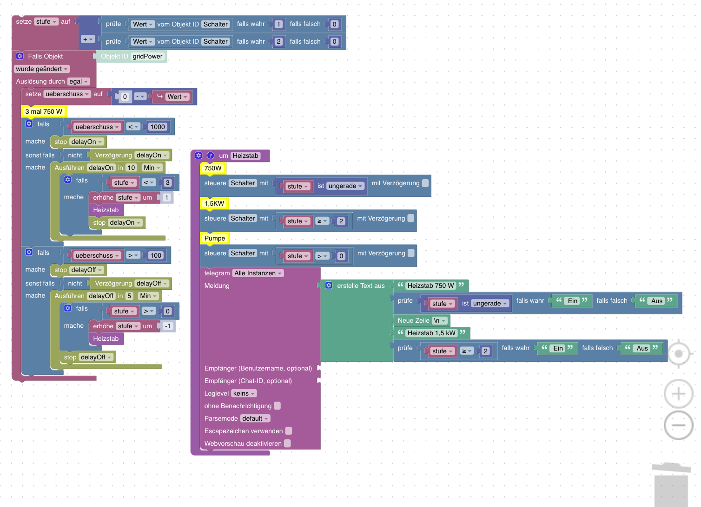701x507 pixels.
Task: Edit the 1000 number field
Action: click(x=158, y=127)
